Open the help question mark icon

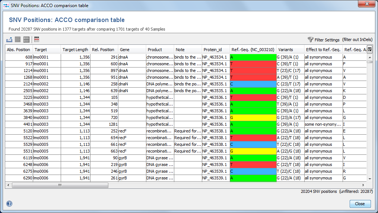[x=9, y=204]
